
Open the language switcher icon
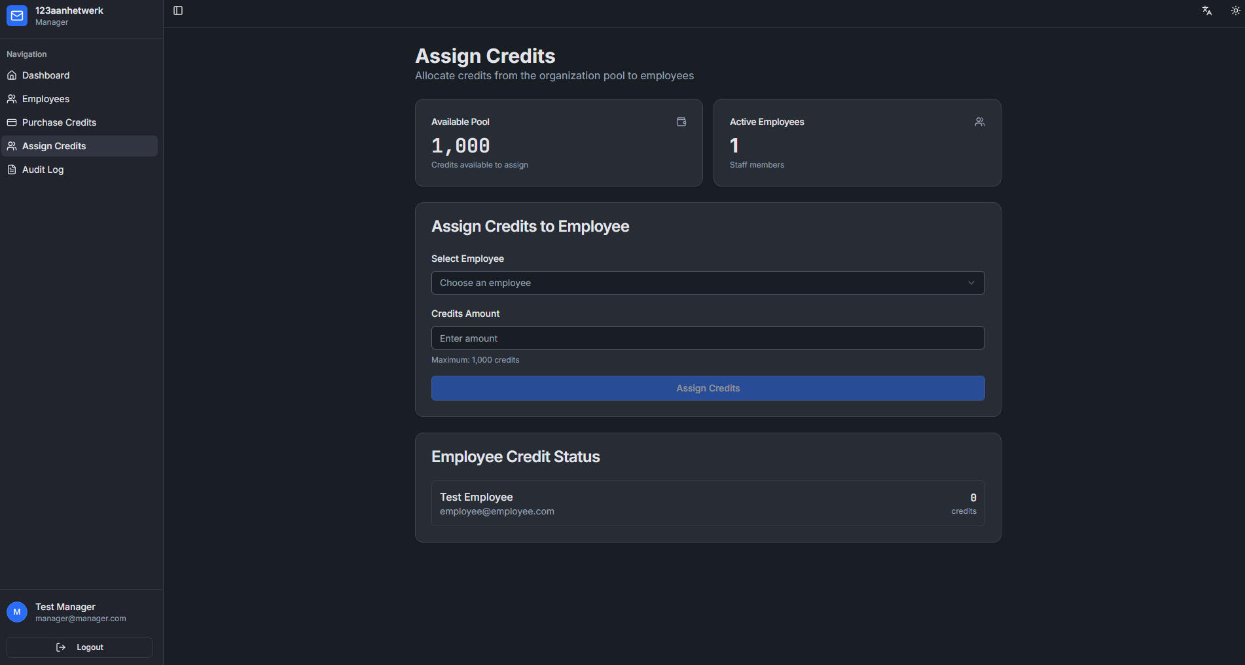1206,10
